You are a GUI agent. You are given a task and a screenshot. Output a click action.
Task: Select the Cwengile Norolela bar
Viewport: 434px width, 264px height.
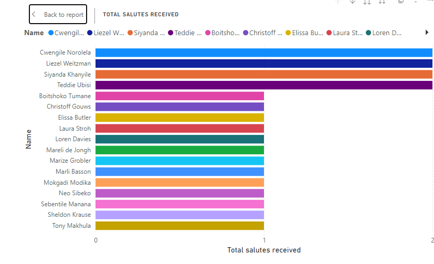coord(263,52)
